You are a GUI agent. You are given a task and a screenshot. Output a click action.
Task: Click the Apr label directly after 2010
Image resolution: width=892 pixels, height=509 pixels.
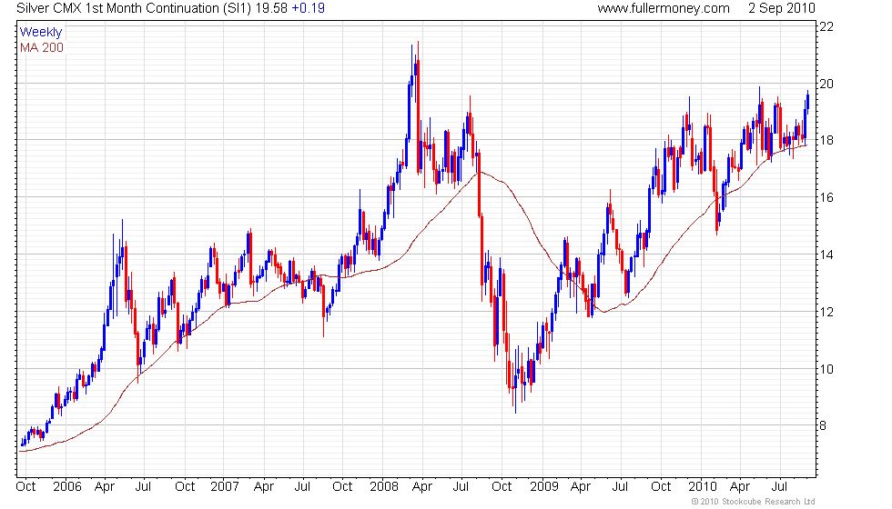point(739,487)
